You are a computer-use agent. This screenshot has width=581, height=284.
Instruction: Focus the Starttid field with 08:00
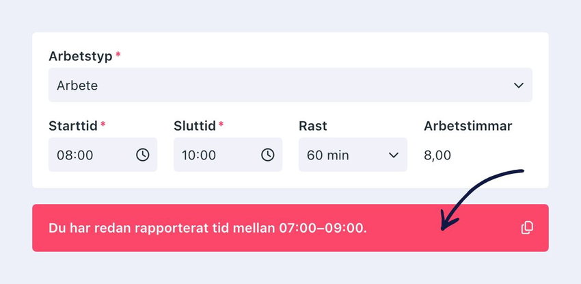(103, 155)
